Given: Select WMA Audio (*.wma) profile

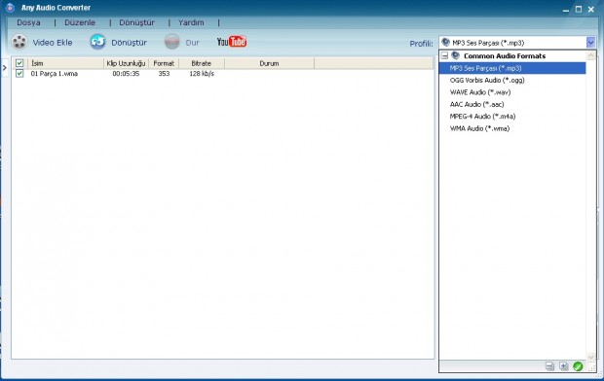Looking at the screenshot, I should 512,128.
